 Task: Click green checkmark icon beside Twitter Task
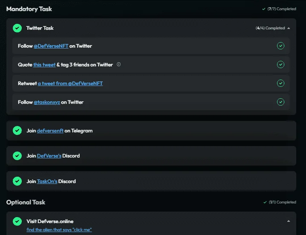click(x=17, y=28)
